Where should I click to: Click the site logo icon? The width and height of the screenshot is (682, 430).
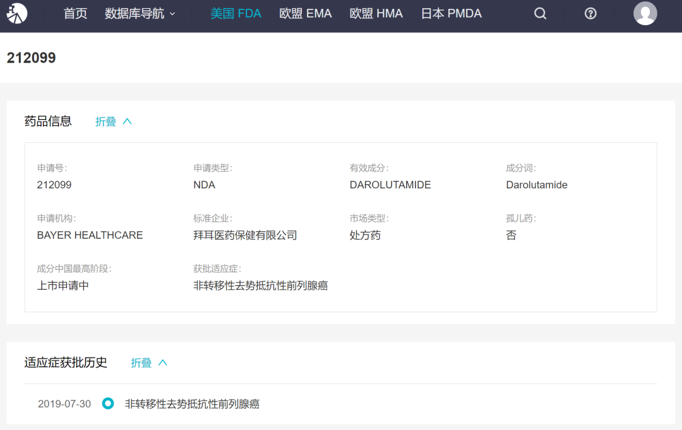(17, 13)
